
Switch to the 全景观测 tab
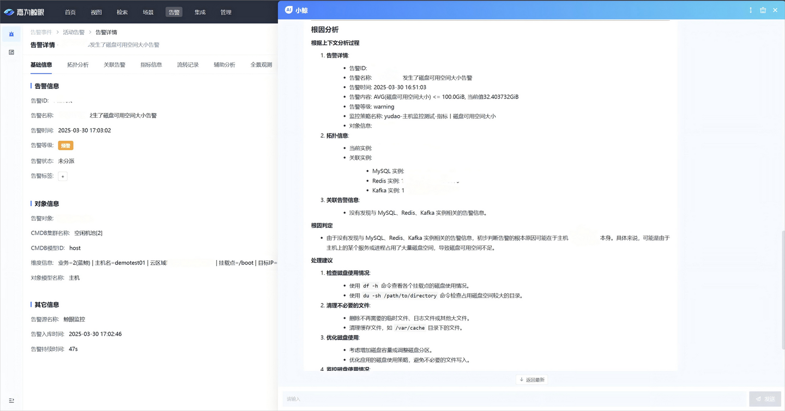(x=261, y=65)
